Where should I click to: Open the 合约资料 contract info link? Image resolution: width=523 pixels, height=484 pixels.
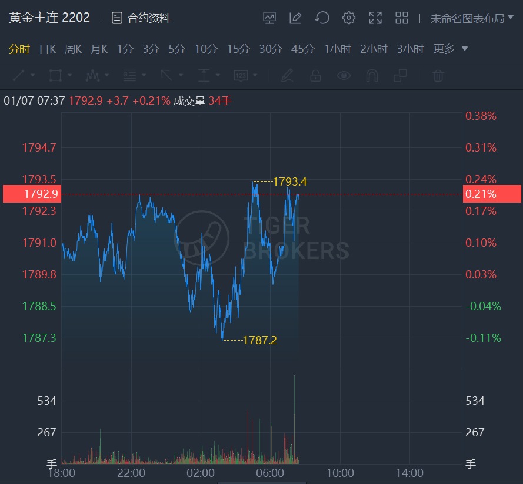click(141, 18)
